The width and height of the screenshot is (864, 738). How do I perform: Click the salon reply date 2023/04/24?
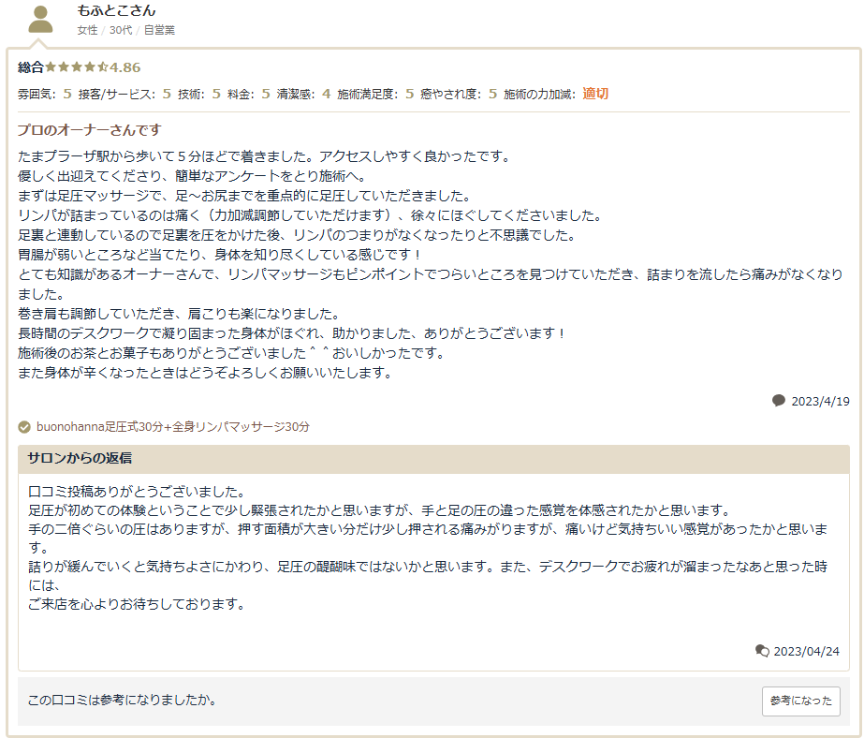point(806,652)
